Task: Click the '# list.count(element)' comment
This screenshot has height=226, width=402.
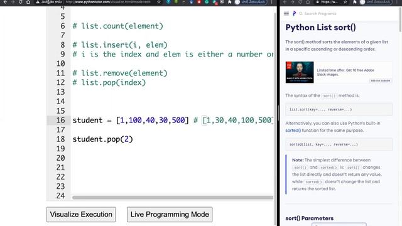Action: [117, 26]
